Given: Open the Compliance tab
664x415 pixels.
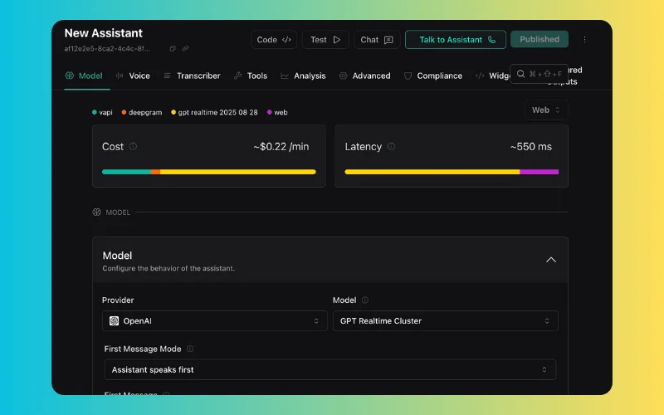Looking at the screenshot, I should click(432, 76).
